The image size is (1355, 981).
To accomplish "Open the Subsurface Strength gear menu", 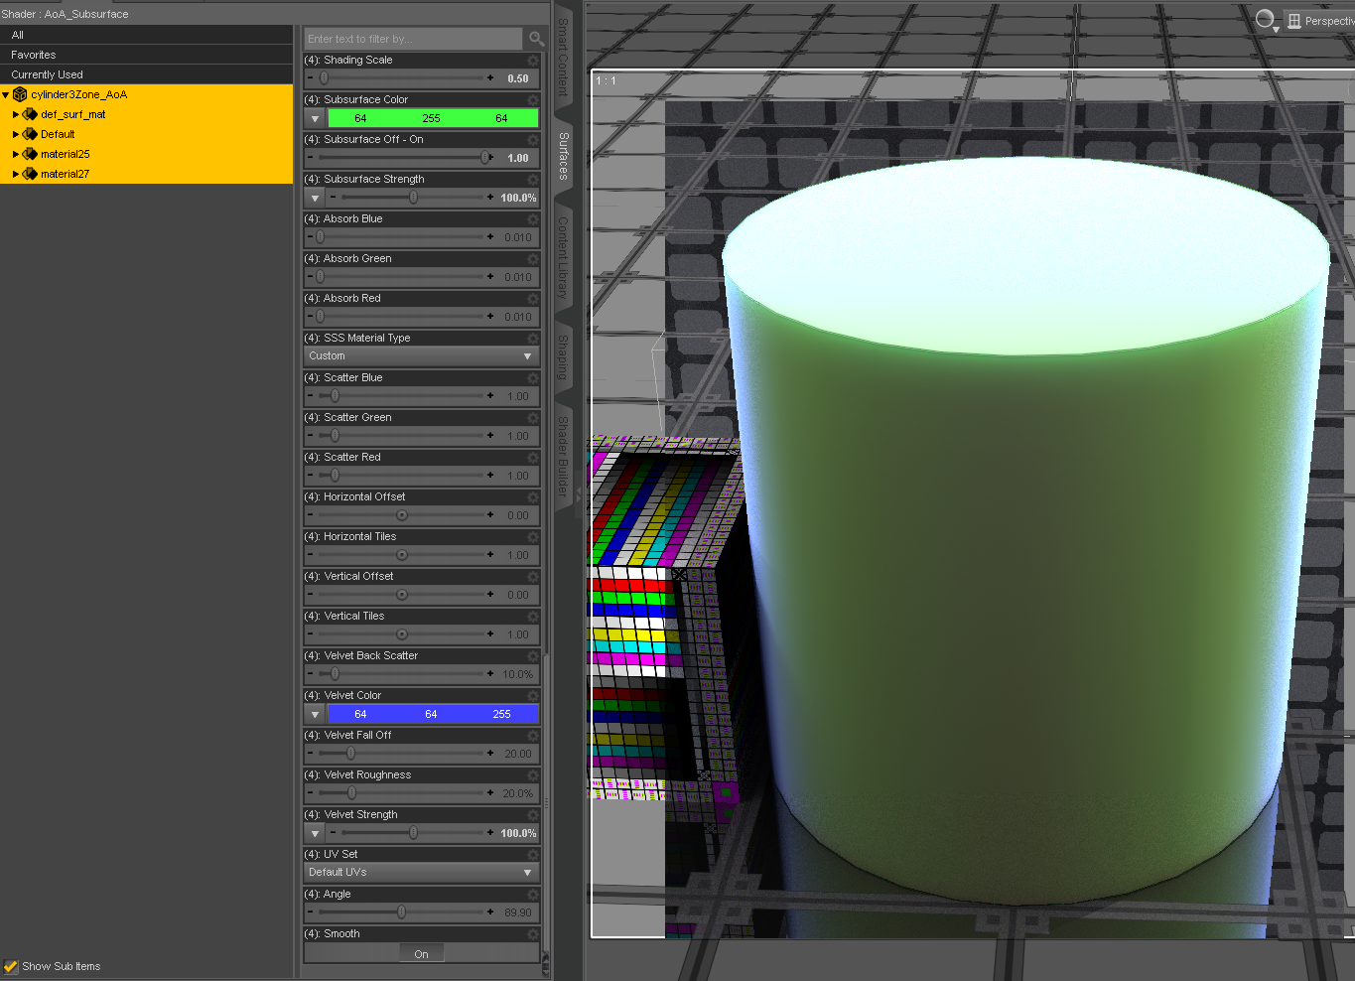I will 533,180.
